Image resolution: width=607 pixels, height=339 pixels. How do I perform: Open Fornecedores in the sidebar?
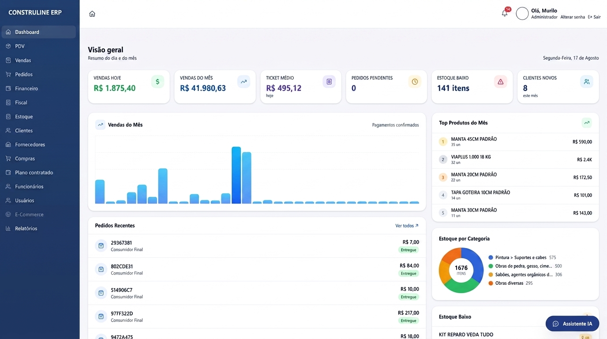click(x=39, y=144)
